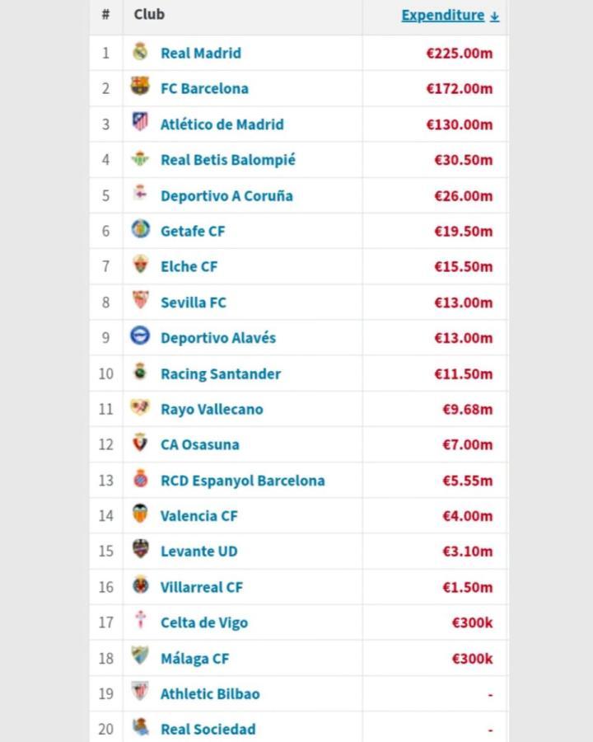Open the Deportivo A Coruña link
The image size is (593, 742).
click(x=226, y=196)
